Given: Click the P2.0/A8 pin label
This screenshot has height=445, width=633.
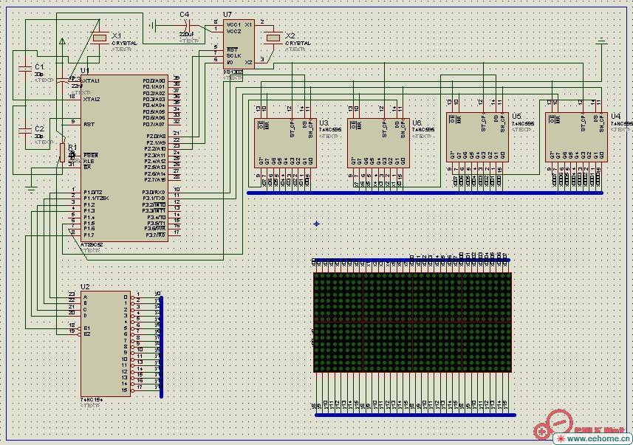Looking at the screenshot, I should (x=155, y=137).
